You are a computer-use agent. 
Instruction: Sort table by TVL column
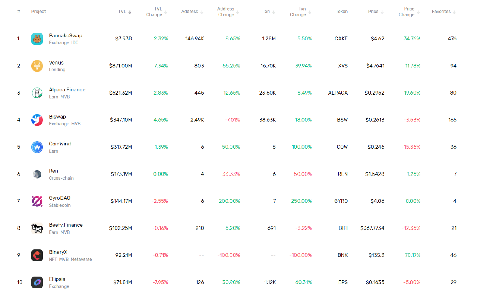(x=125, y=12)
